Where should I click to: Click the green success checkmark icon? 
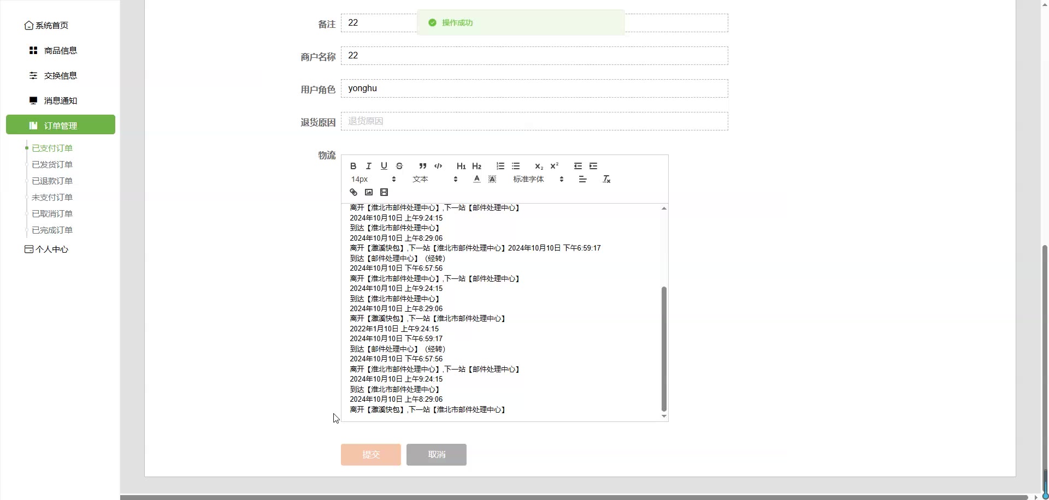point(432,22)
